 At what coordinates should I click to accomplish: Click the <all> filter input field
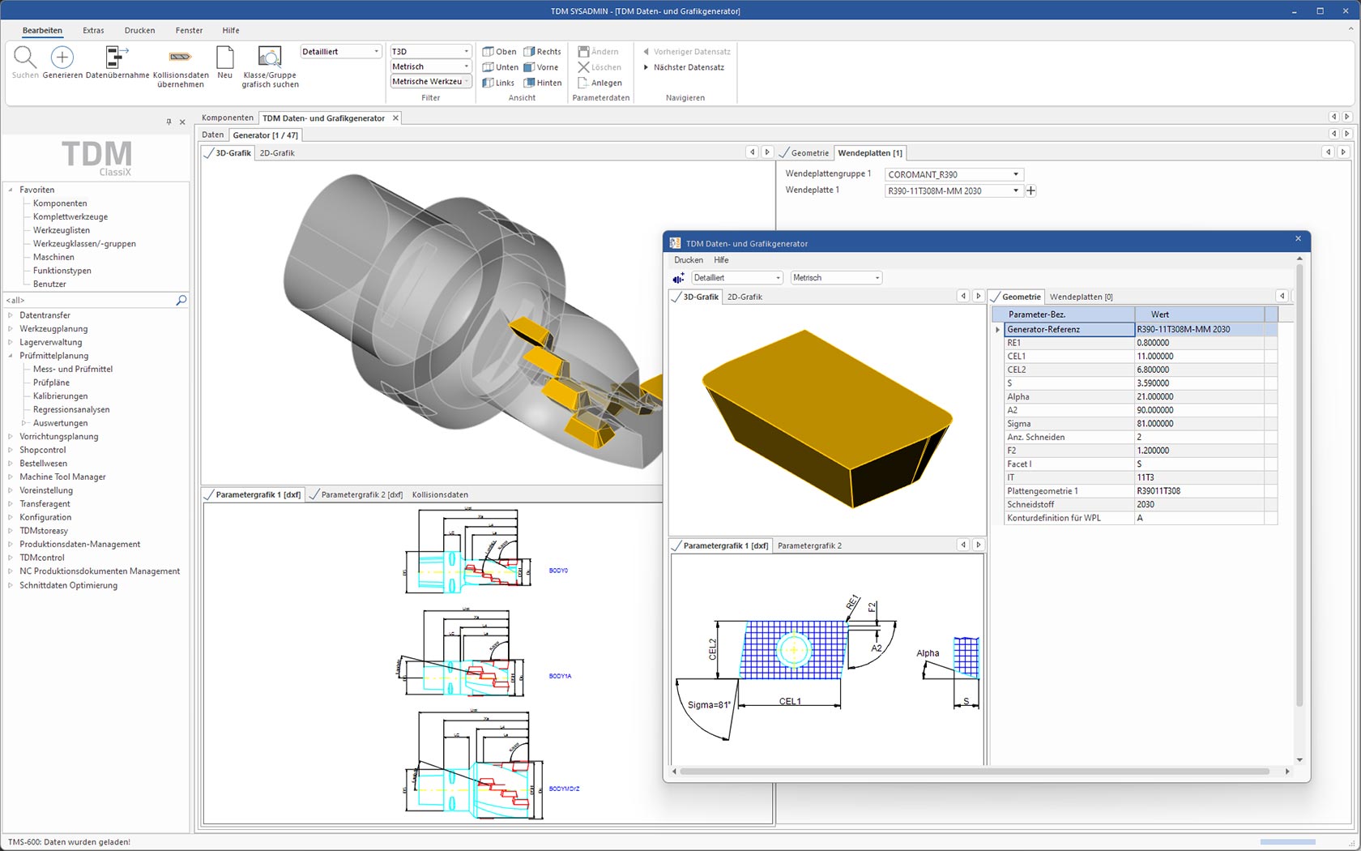point(89,301)
